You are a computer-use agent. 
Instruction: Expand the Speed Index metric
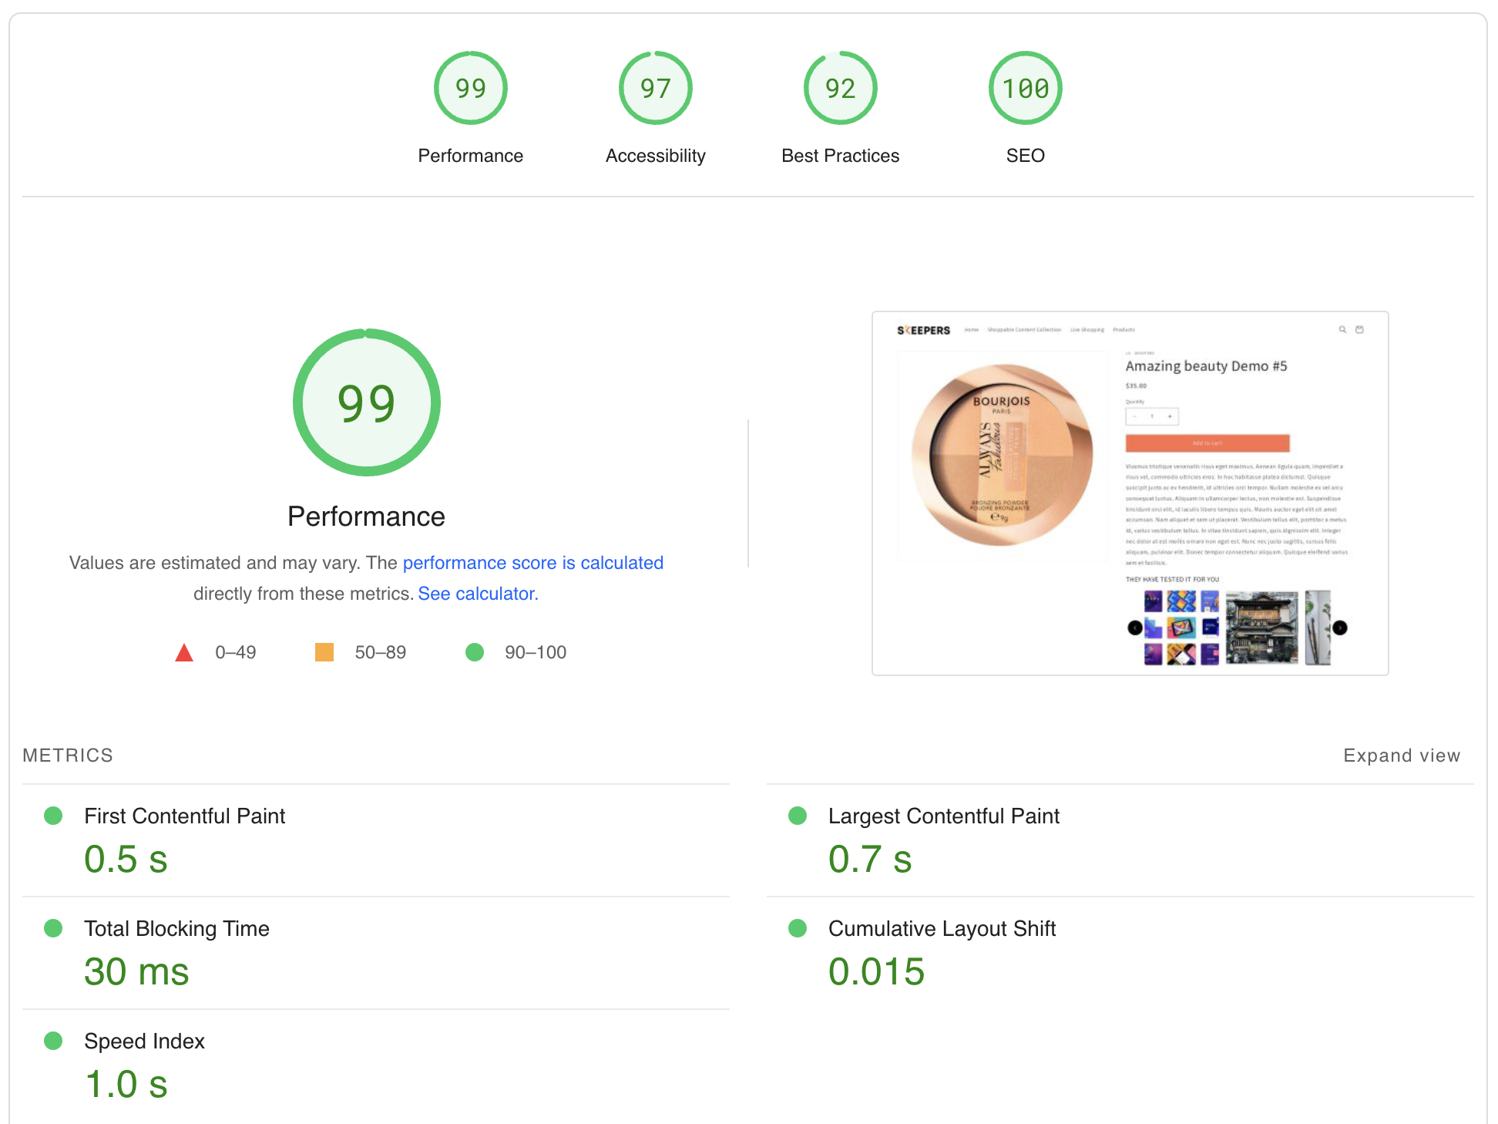coord(144,1041)
